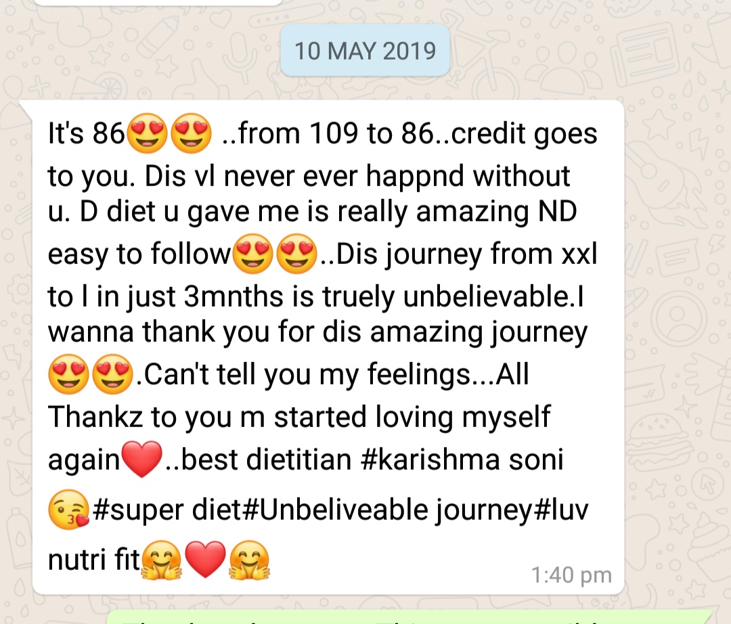Tap the green reply bubble at bottom
Screen dimensions: 731x624
(409, 617)
